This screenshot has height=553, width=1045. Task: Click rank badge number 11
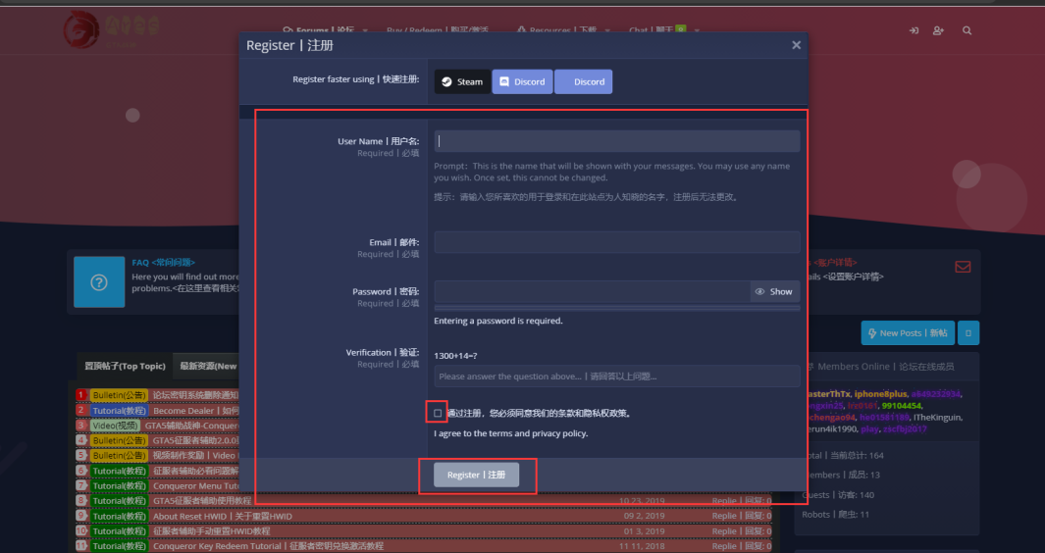(x=81, y=546)
